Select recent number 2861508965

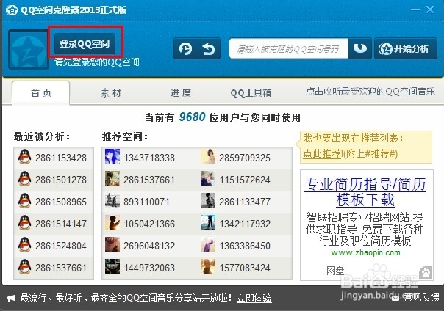[61, 202]
